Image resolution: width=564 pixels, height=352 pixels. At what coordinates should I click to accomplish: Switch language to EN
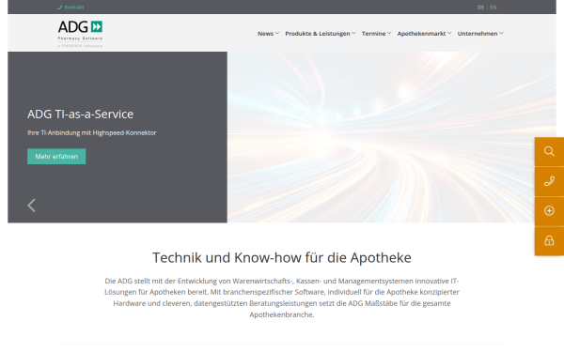tap(493, 8)
